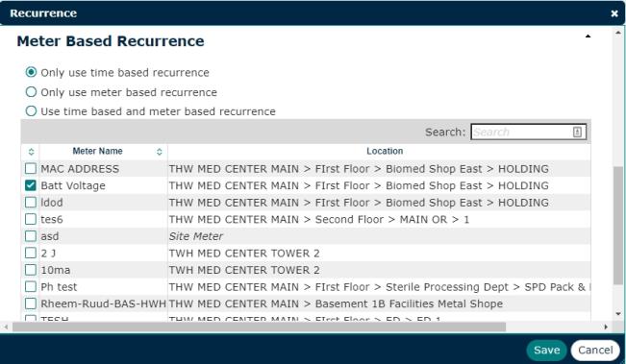Sort by Meter Name using its sort arrows
626x364 pixels.
[160, 152]
